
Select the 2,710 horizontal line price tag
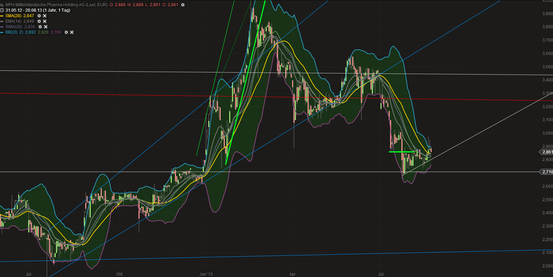[x=546, y=172]
